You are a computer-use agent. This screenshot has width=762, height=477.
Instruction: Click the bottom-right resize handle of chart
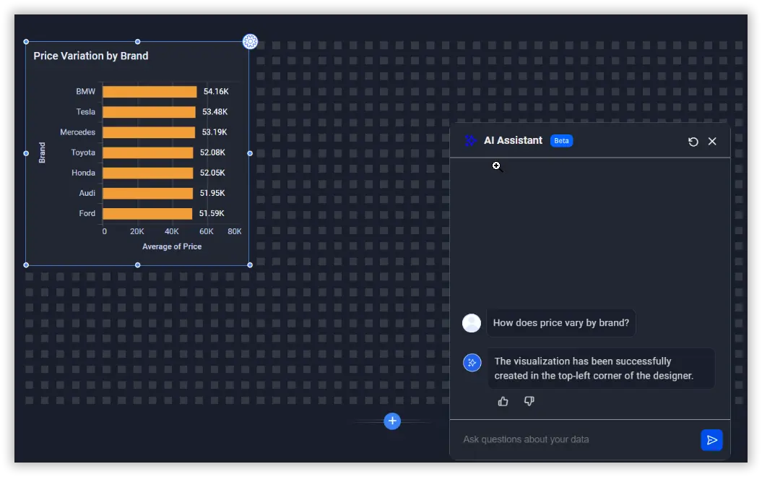point(250,265)
